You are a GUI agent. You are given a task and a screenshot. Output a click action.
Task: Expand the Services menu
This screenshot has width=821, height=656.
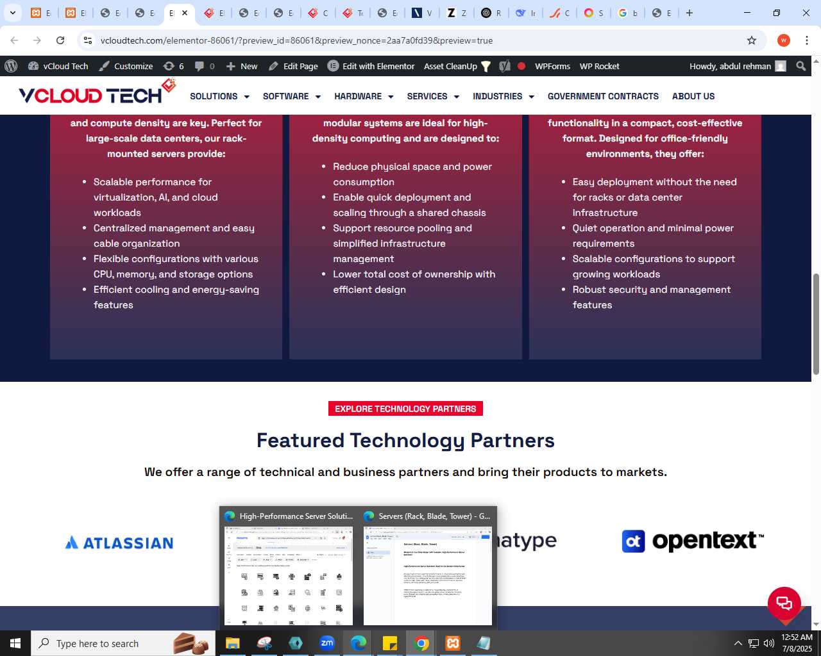433,96
